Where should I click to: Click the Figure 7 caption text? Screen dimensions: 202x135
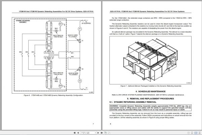(151, 86)
